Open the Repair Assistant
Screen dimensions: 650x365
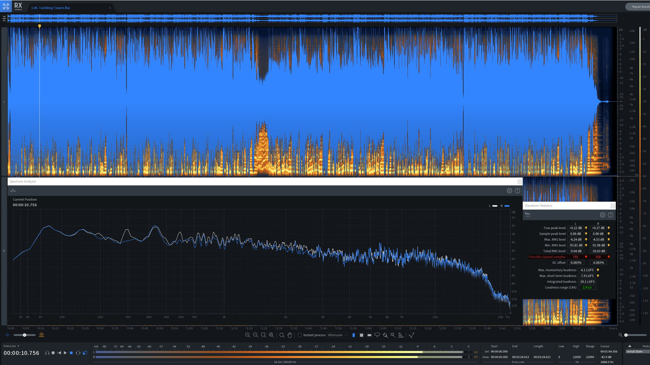(x=637, y=7)
